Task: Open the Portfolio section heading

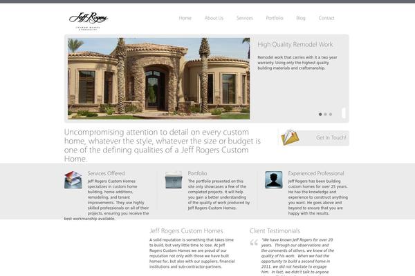Action: click(197, 173)
